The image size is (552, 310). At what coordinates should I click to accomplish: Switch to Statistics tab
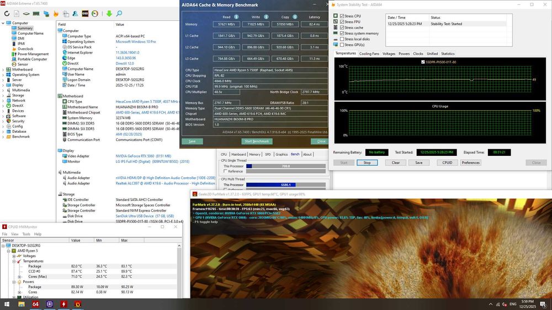448,54
